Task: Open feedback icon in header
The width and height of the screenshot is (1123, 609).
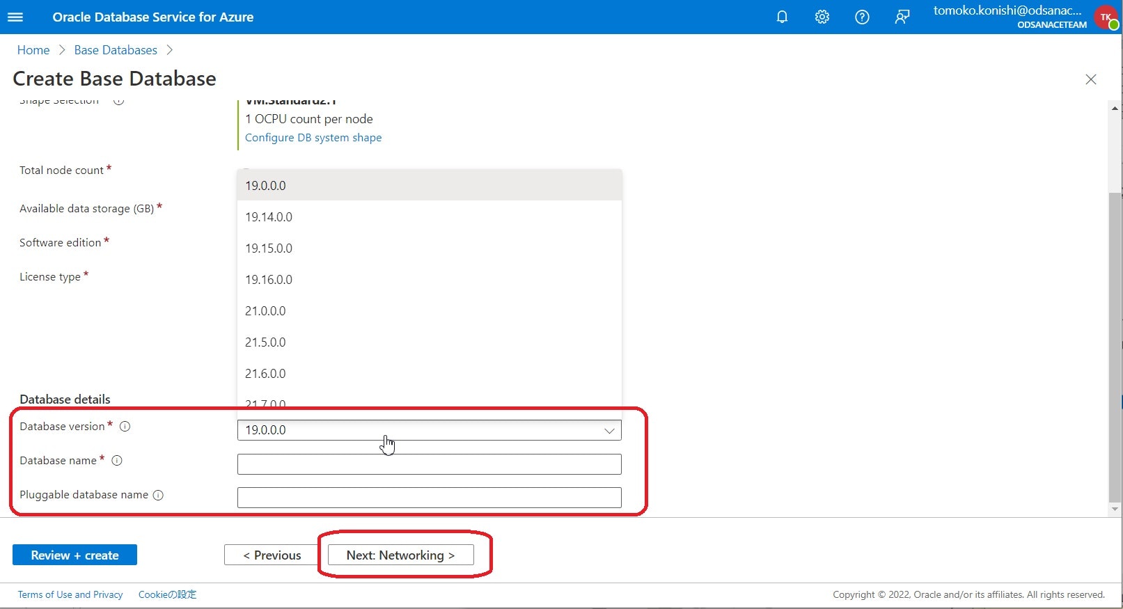Action: pyautogui.click(x=902, y=17)
